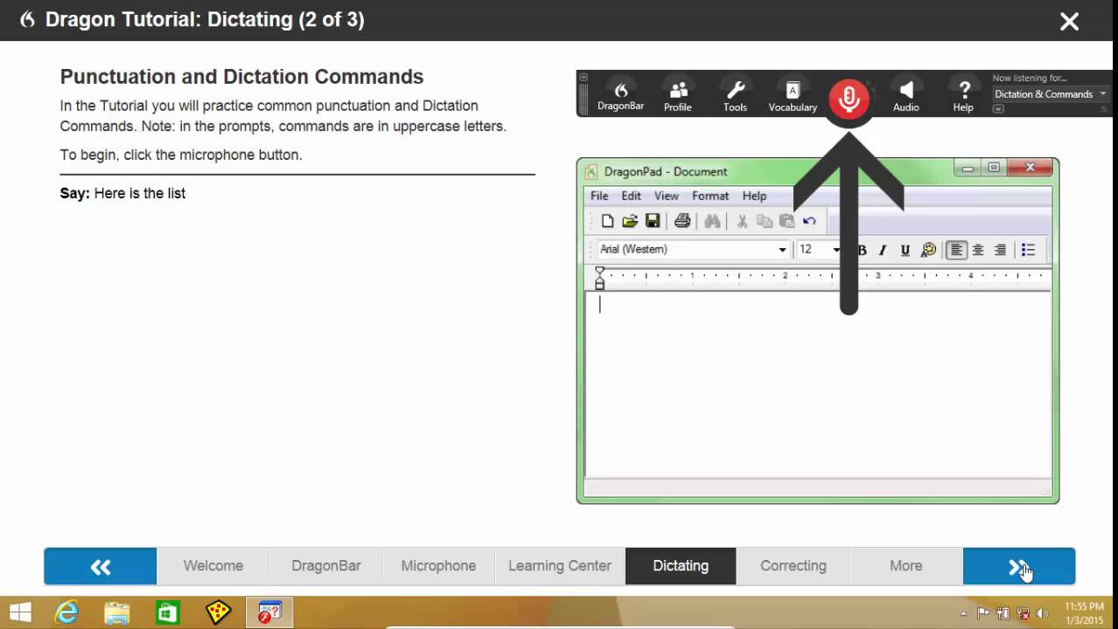The width and height of the screenshot is (1118, 629).
Task: Copy selection using the copy icon
Action: (764, 221)
